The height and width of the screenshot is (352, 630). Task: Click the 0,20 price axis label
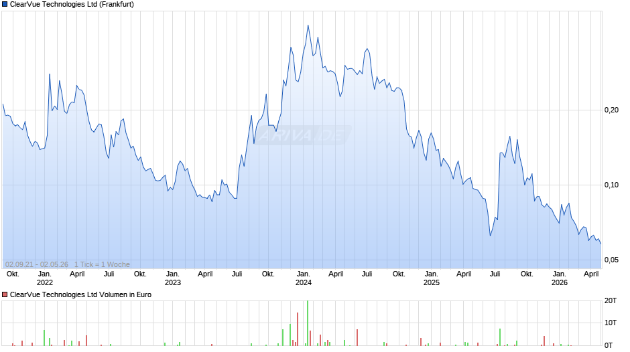tap(611, 110)
